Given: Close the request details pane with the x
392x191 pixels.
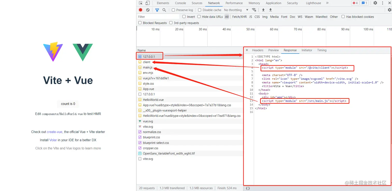Looking at the screenshot, I should coord(247,50).
